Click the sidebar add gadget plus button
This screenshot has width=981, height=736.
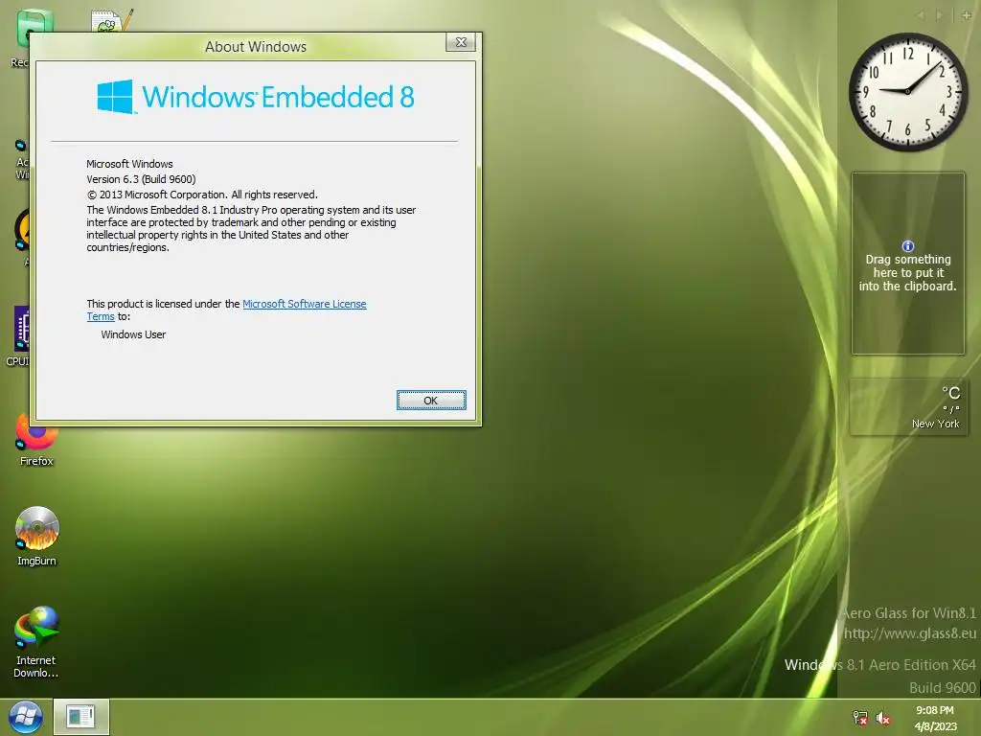967,15
